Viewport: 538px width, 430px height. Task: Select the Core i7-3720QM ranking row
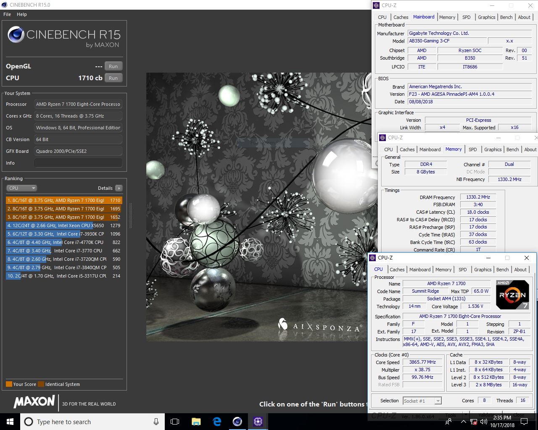coord(64,259)
